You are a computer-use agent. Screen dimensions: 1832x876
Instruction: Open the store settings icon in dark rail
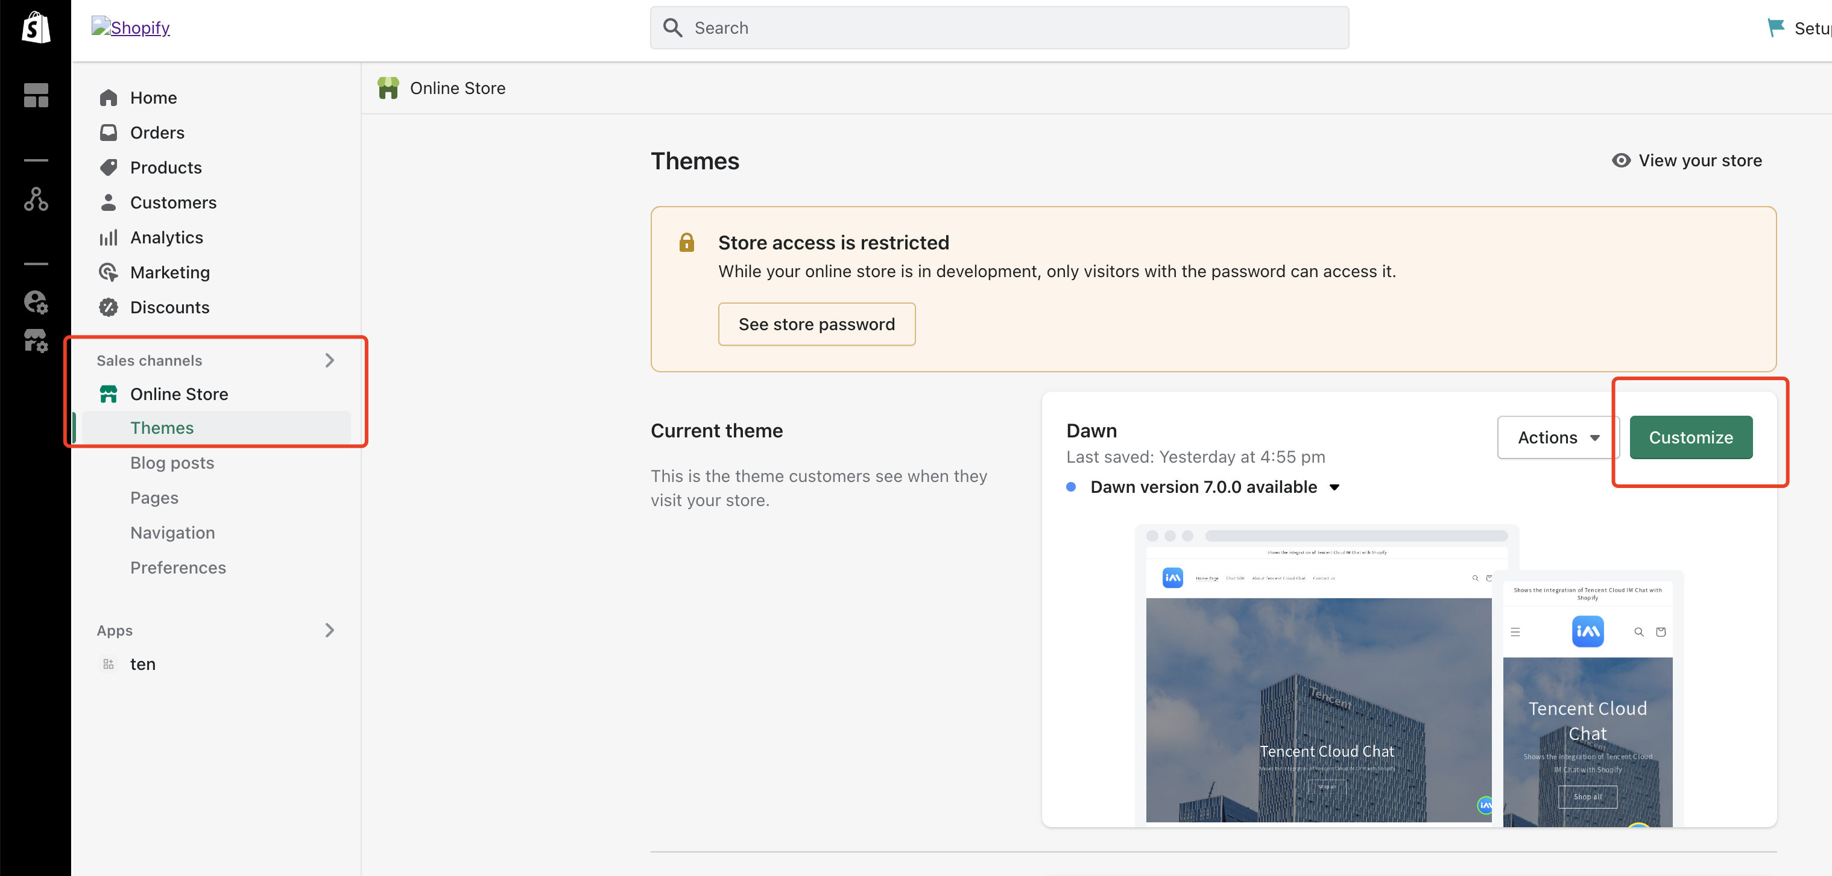pyautogui.click(x=36, y=340)
